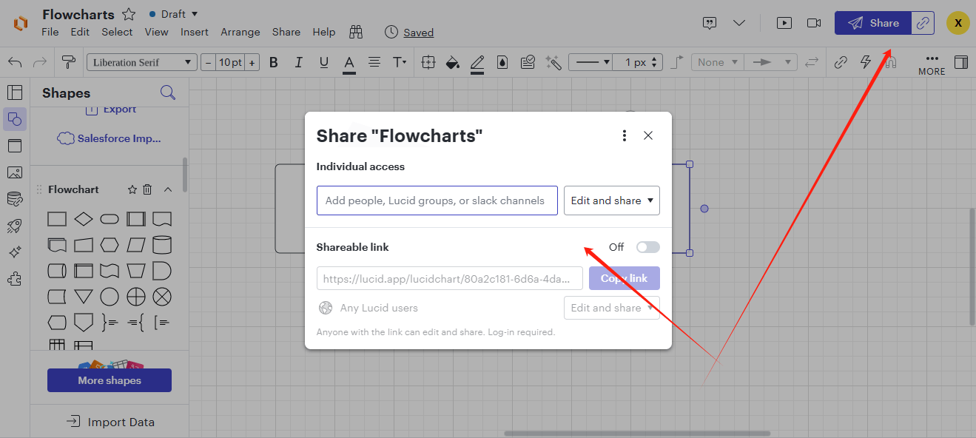
Task: Open the Draft status dropdown
Action: (x=174, y=14)
